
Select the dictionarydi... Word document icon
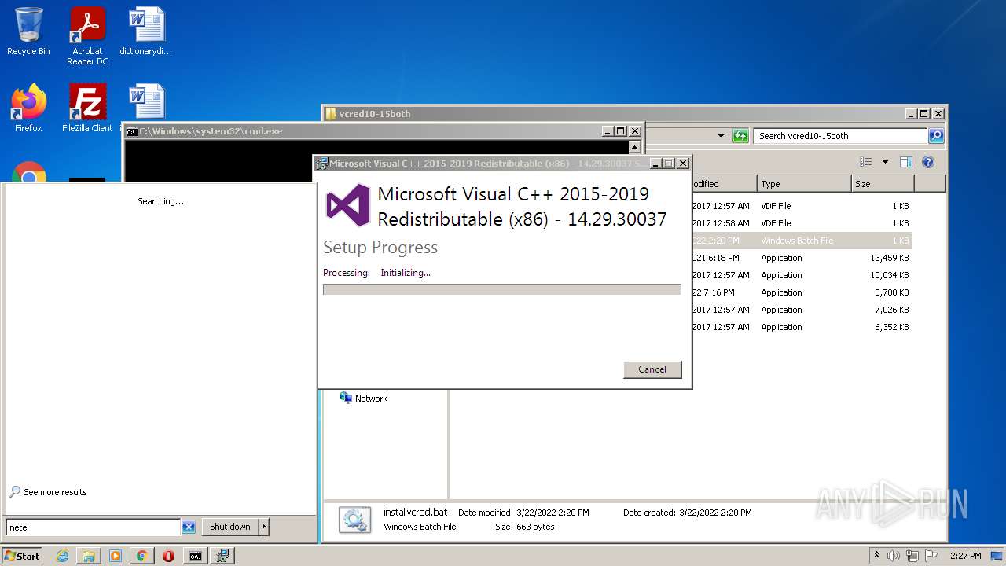pyautogui.click(x=146, y=31)
